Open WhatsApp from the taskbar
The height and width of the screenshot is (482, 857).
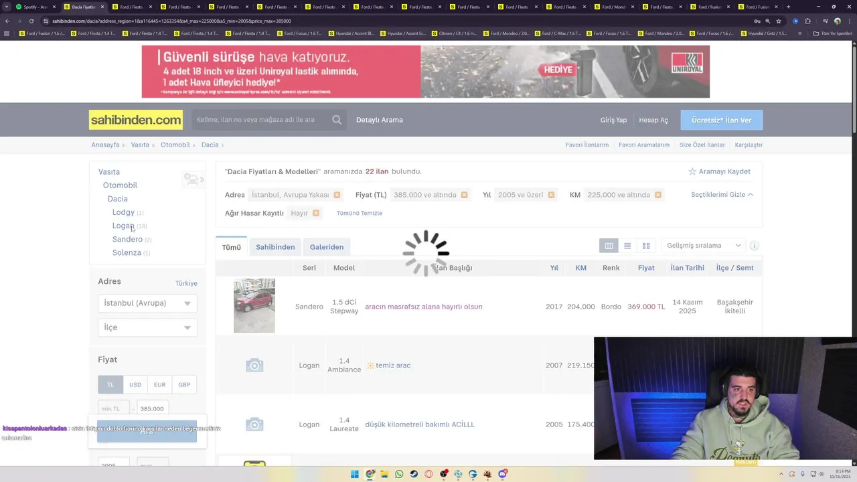coord(400,474)
